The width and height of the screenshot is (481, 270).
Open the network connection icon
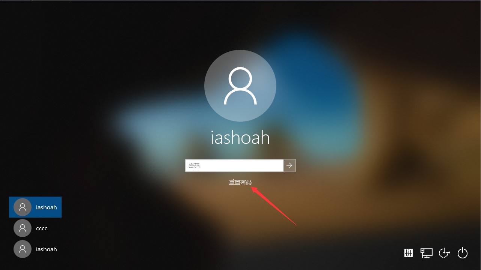pyautogui.click(x=427, y=253)
